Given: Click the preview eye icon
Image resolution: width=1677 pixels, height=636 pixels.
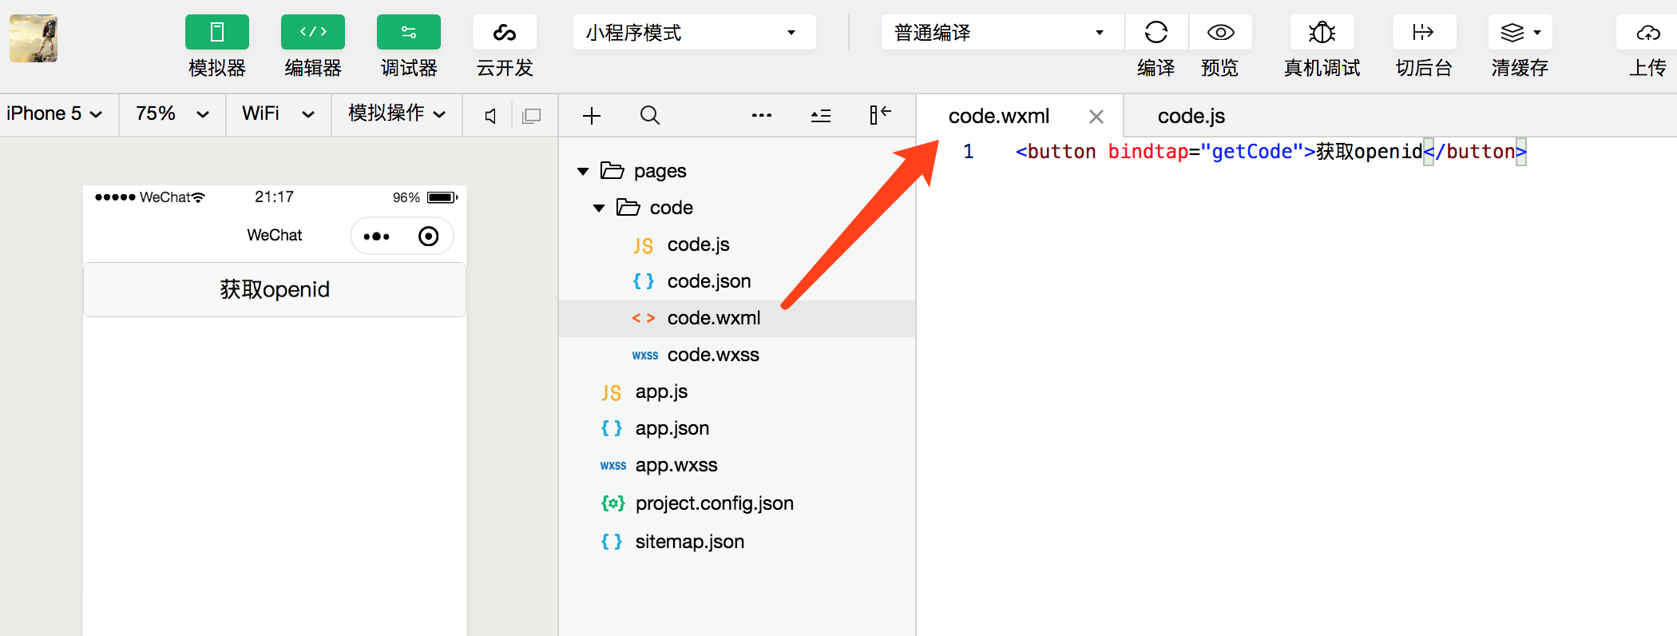Looking at the screenshot, I should click(1220, 33).
